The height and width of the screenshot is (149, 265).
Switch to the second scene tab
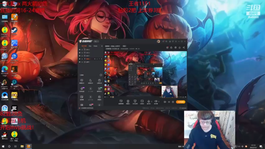click(x=90, y=46)
